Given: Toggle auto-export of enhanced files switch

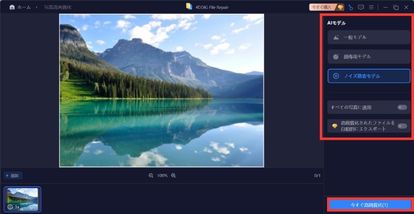Looking at the screenshot, I should [x=403, y=126].
